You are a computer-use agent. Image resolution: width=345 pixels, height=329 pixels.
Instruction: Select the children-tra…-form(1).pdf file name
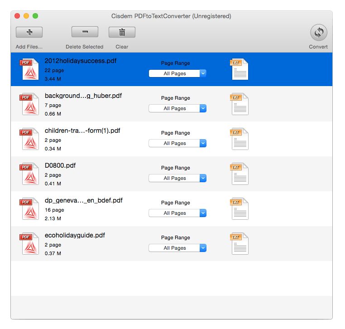[x=82, y=131]
